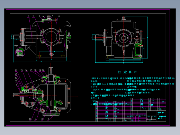180x135 pixels.
Task: Select part balloon label 15
Action: (21, 70)
